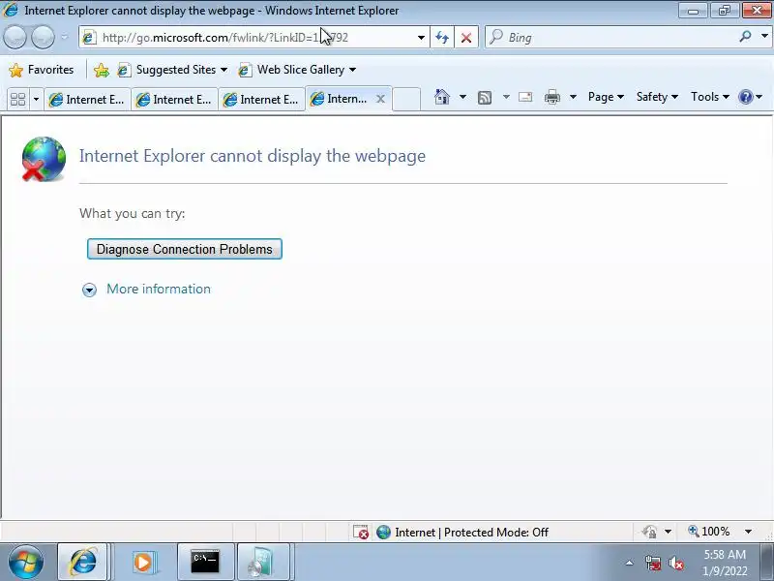Image resolution: width=774 pixels, height=581 pixels.
Task: Show hidden system tray icons
Action: point(630,563)
